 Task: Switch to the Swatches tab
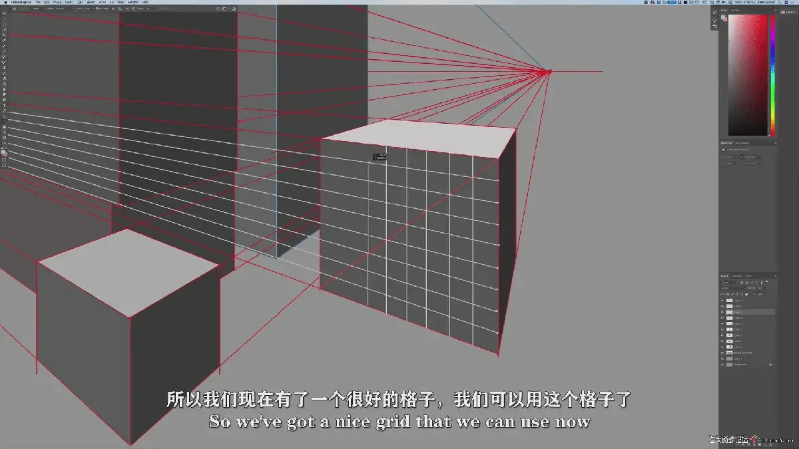pyautogui.click(x=735, y=10)
